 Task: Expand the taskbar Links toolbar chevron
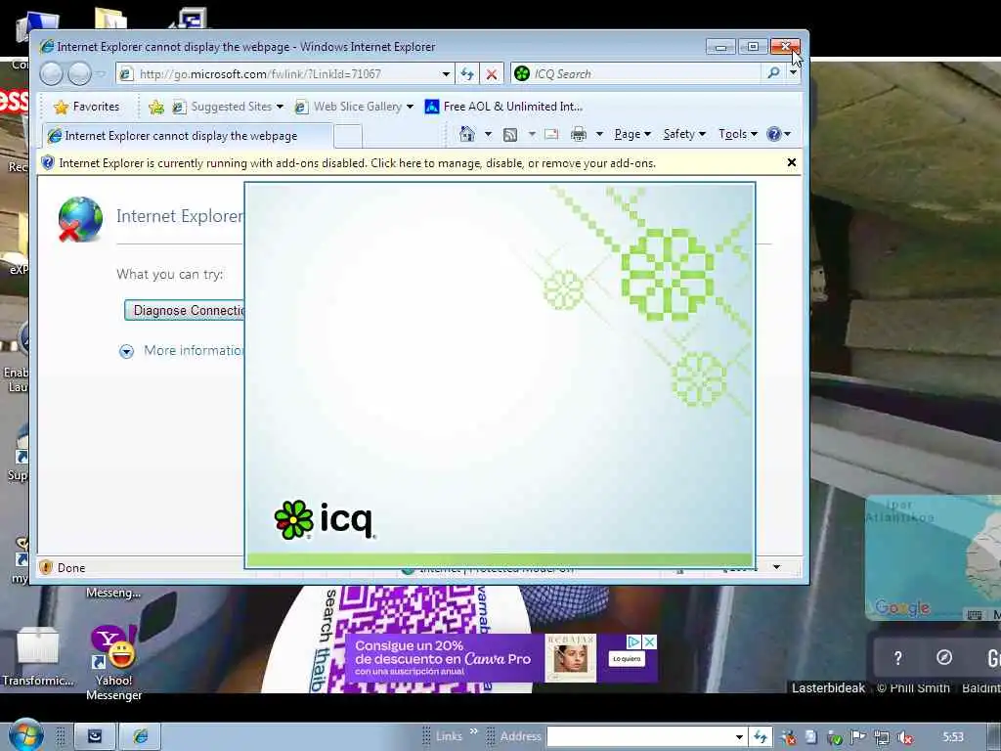pyautogui.click(x=474, y=731)
